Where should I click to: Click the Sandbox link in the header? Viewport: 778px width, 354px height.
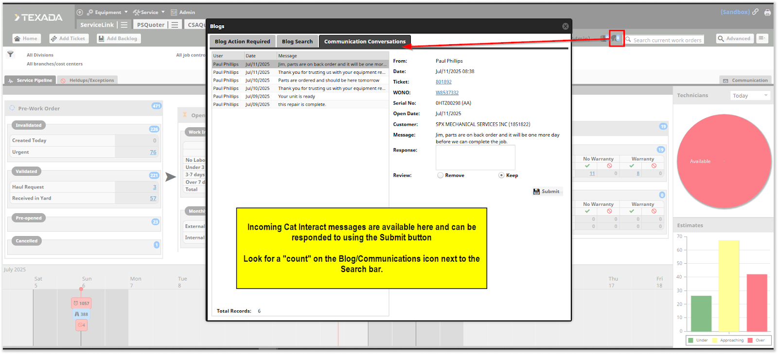pos(735,12)
